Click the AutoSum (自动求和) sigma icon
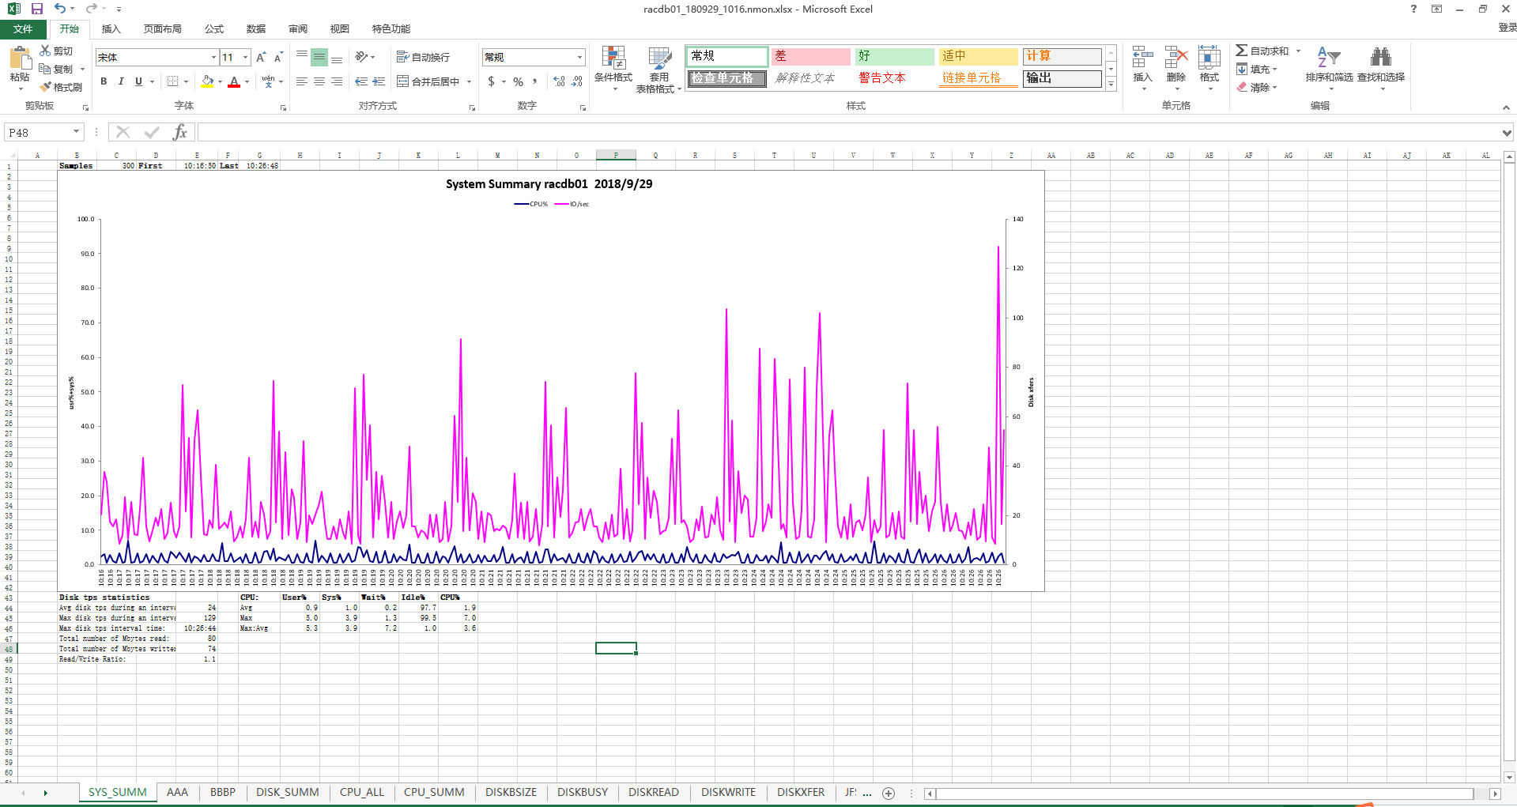The width and height of the screenshot is (1517, 807). pyautogui.click(x=1242, y=51)
